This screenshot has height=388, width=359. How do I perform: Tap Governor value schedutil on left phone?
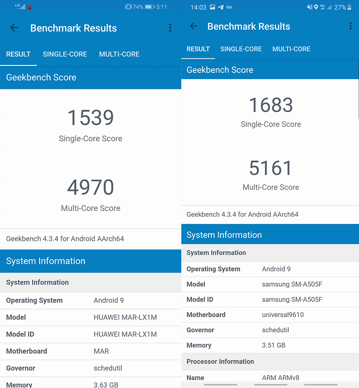(108, 368)
